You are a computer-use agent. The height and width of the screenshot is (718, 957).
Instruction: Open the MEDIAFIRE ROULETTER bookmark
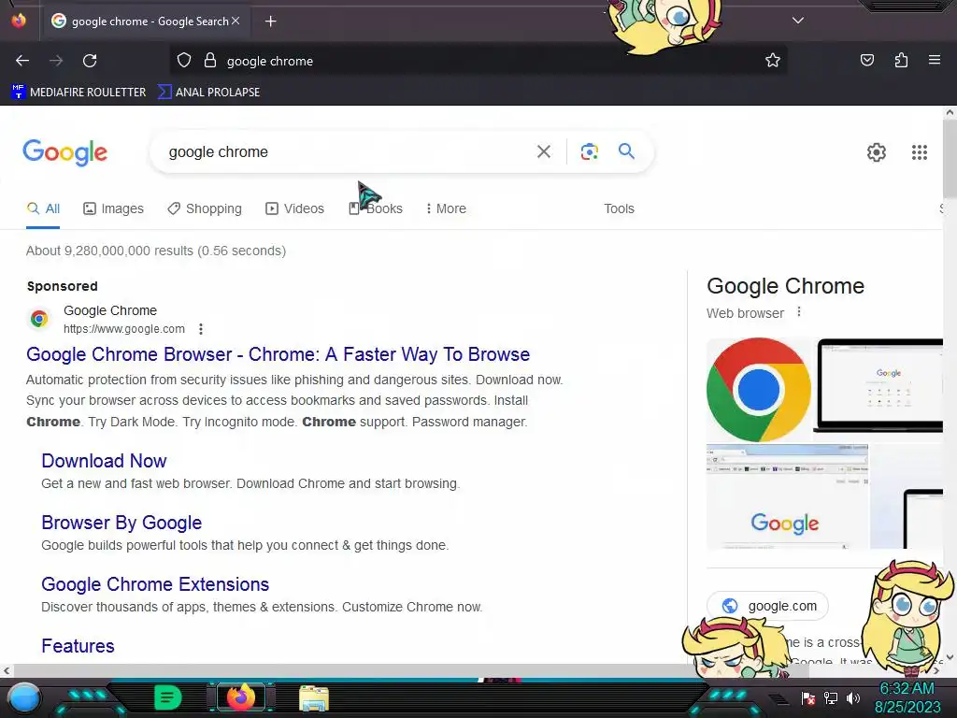(x=79, y=93)
